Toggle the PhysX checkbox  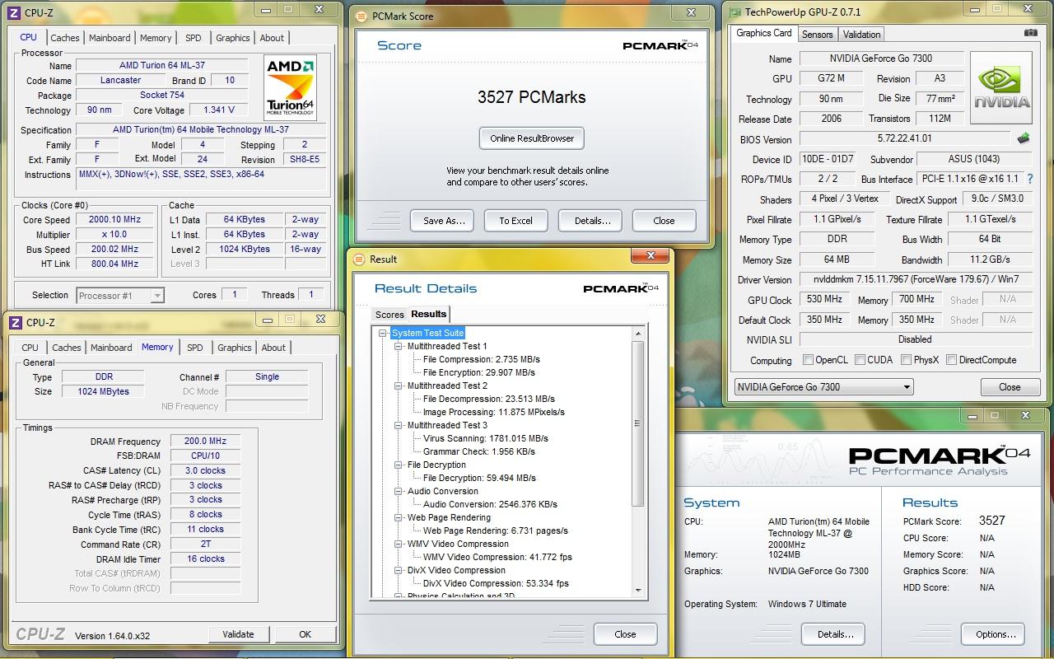pyautogui.click(x=906, y=360)
